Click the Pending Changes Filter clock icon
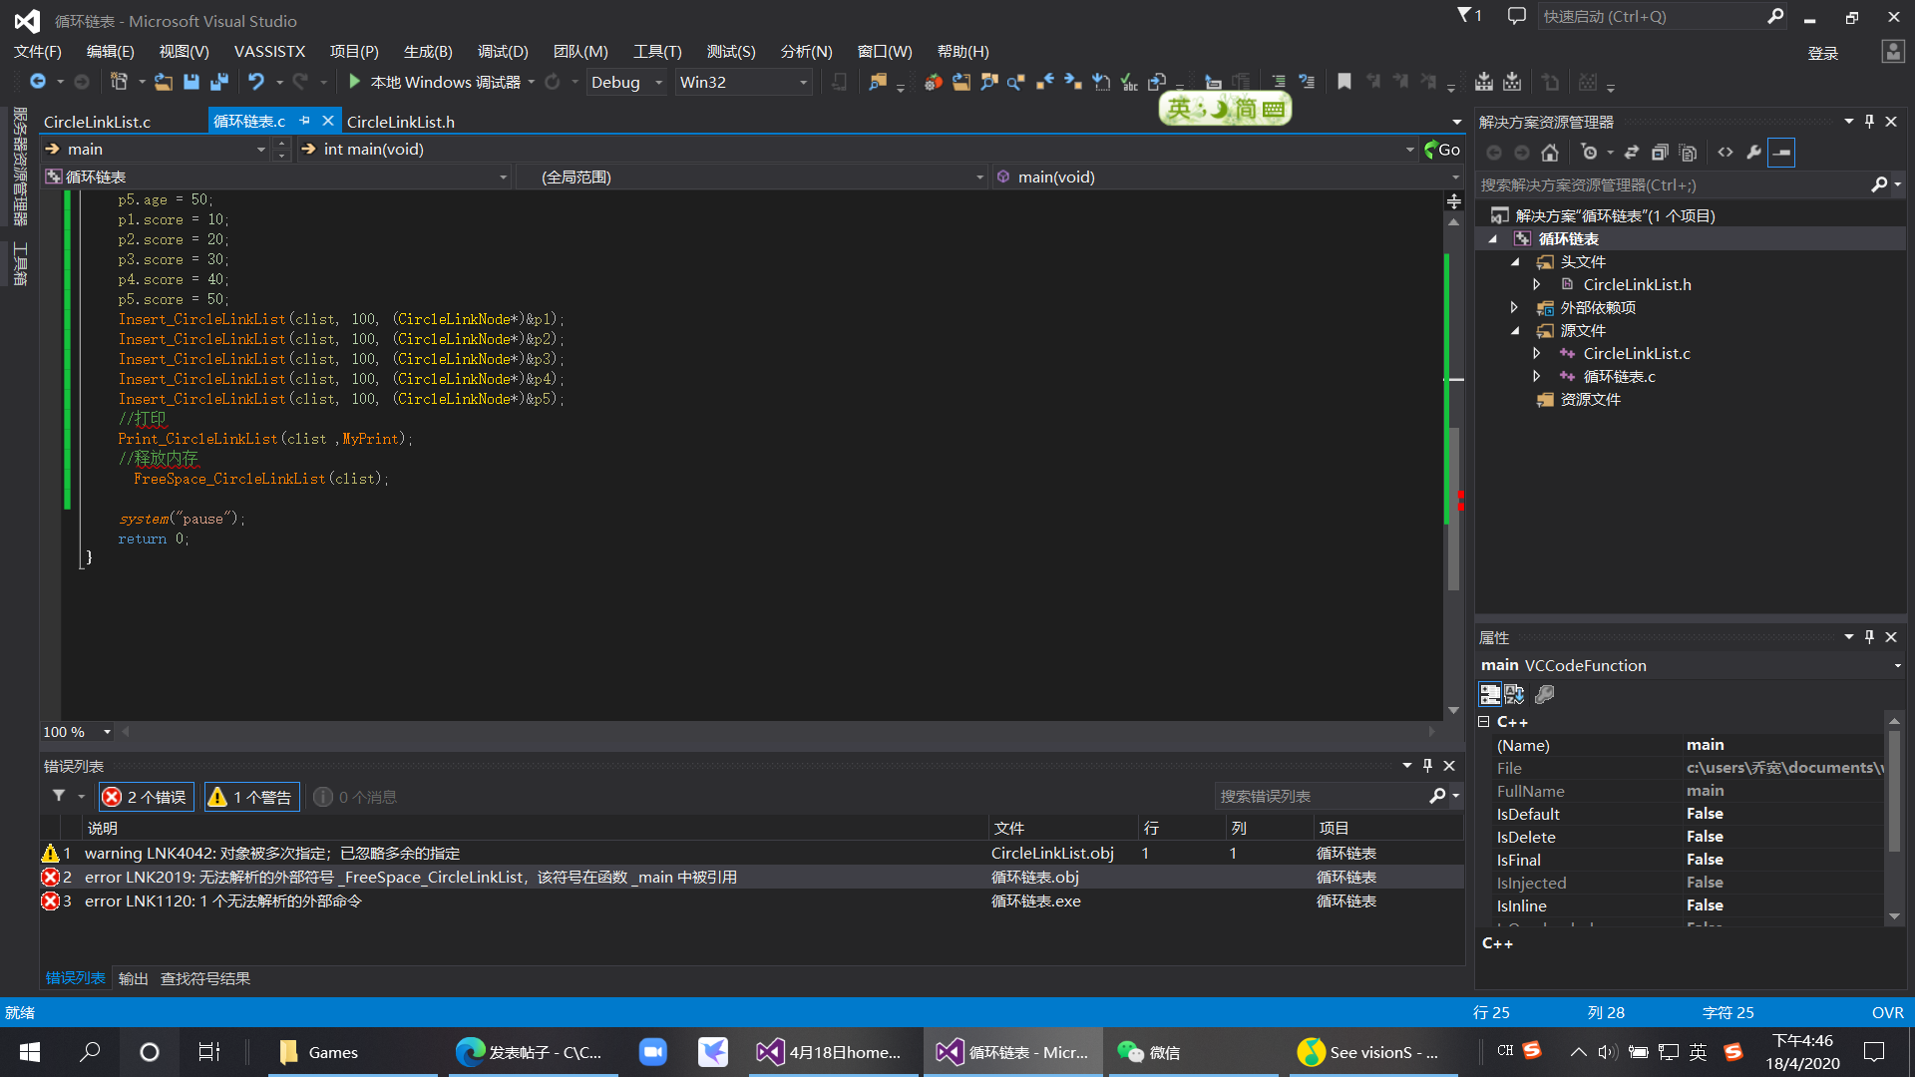Screen dimensions: 1915x1077 click(1589, 153)
